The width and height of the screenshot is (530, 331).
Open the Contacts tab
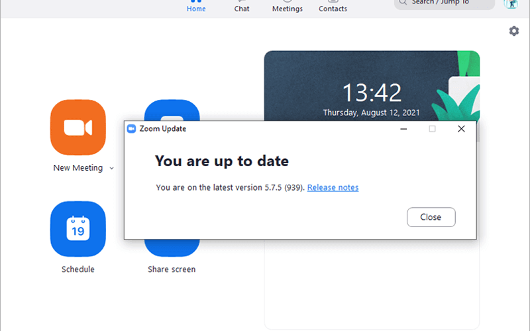point(333,6)
